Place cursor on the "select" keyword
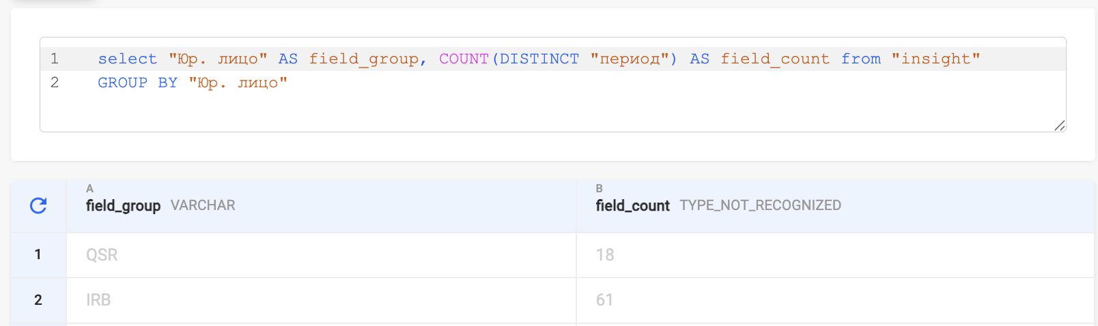 pyautogui.click(x=127, y=59)
